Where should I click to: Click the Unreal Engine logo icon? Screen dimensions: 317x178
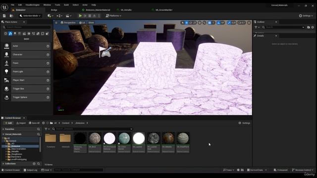tap(4, 7)
